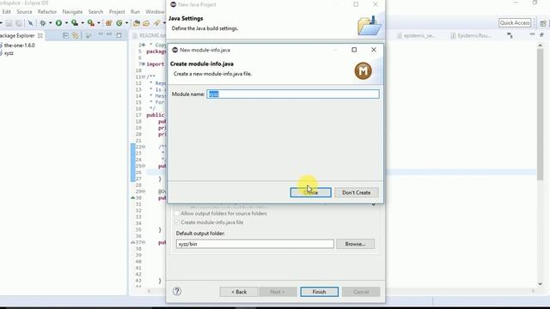
Task: Open the Run menu
Action: (x=135, y=11)
